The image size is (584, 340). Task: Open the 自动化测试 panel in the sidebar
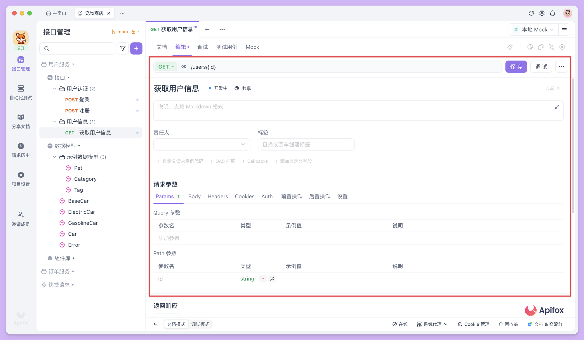pos(20,92)
